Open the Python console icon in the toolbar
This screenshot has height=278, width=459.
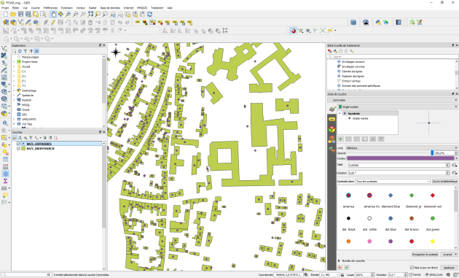tap(378, 23)
